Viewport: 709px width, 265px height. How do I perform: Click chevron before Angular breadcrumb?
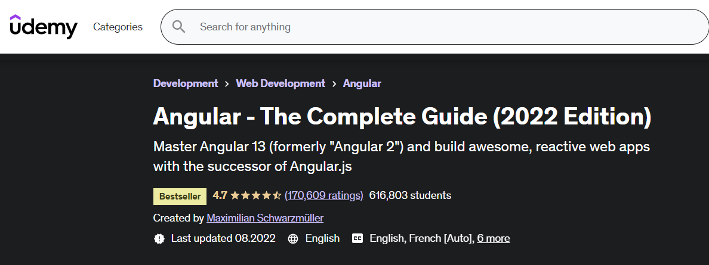coord(334,83)
